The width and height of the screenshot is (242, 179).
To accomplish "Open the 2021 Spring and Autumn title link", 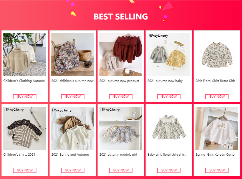I will pyautogui.click(x=70, y=155).
